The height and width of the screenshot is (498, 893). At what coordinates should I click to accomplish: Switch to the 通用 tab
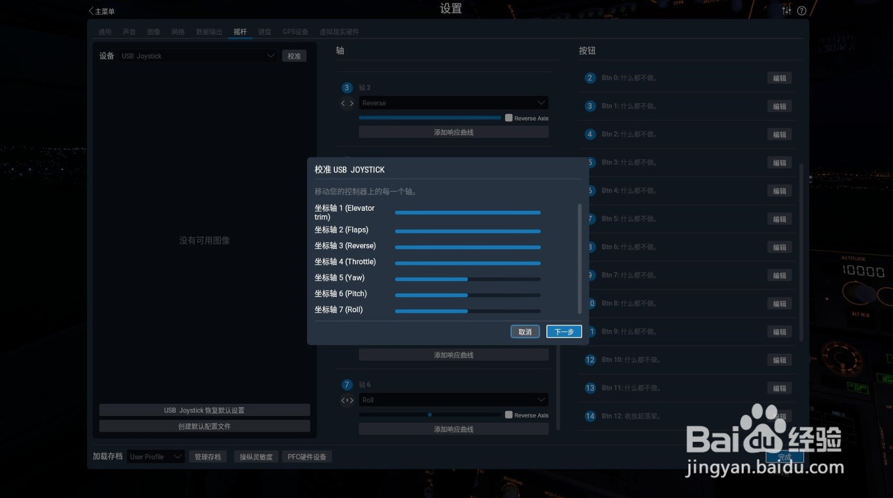105,32
